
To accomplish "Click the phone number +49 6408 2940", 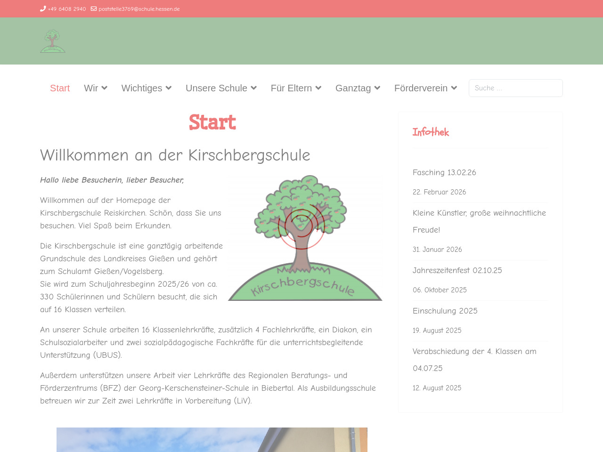I will pyautogui.click(x=67, y=9).
